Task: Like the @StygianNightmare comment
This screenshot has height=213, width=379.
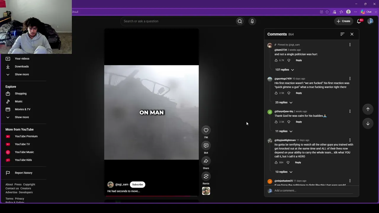Action: (276, 162)
